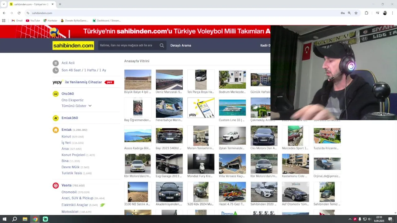The image size is (397, 223).
Task: Open the password key icon in address bar
Action: (x=343, y=13)
